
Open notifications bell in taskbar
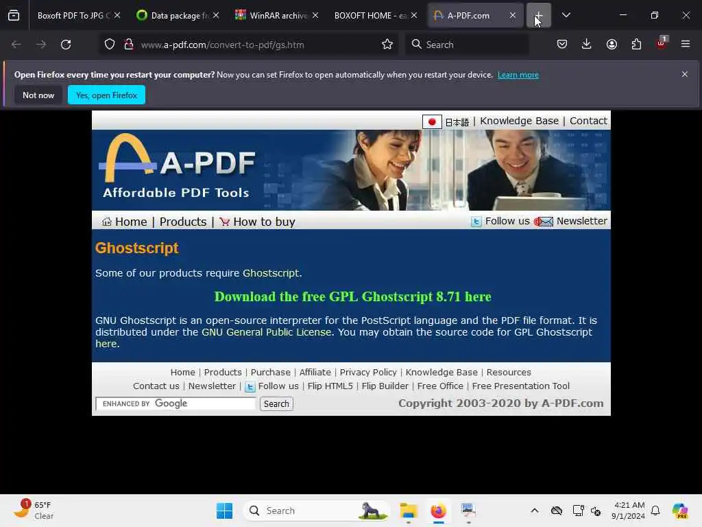click(x=655, y=511)
